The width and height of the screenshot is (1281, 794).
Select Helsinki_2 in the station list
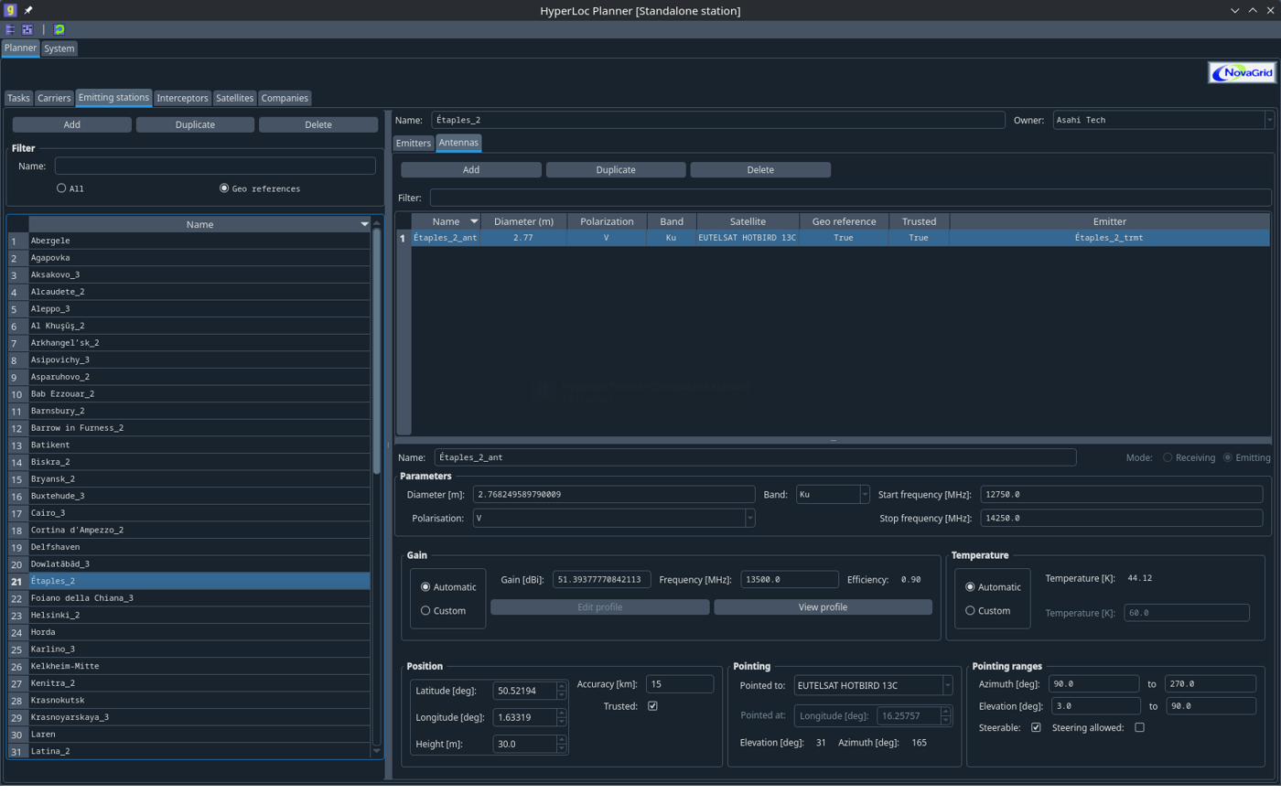click(x=199, y=616)
